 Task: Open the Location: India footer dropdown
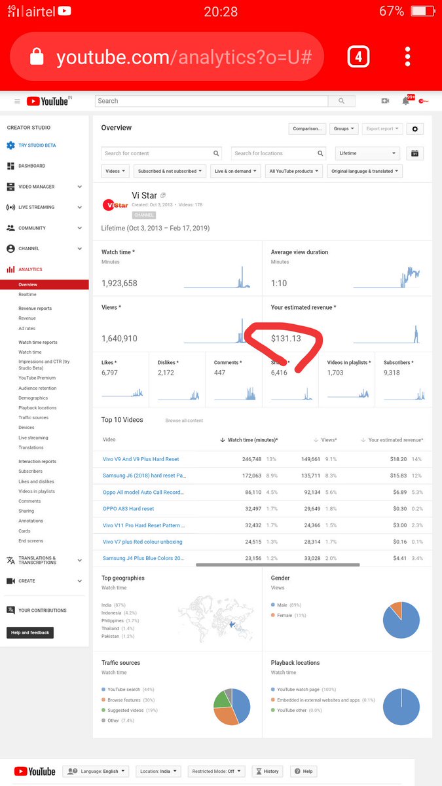158,771
